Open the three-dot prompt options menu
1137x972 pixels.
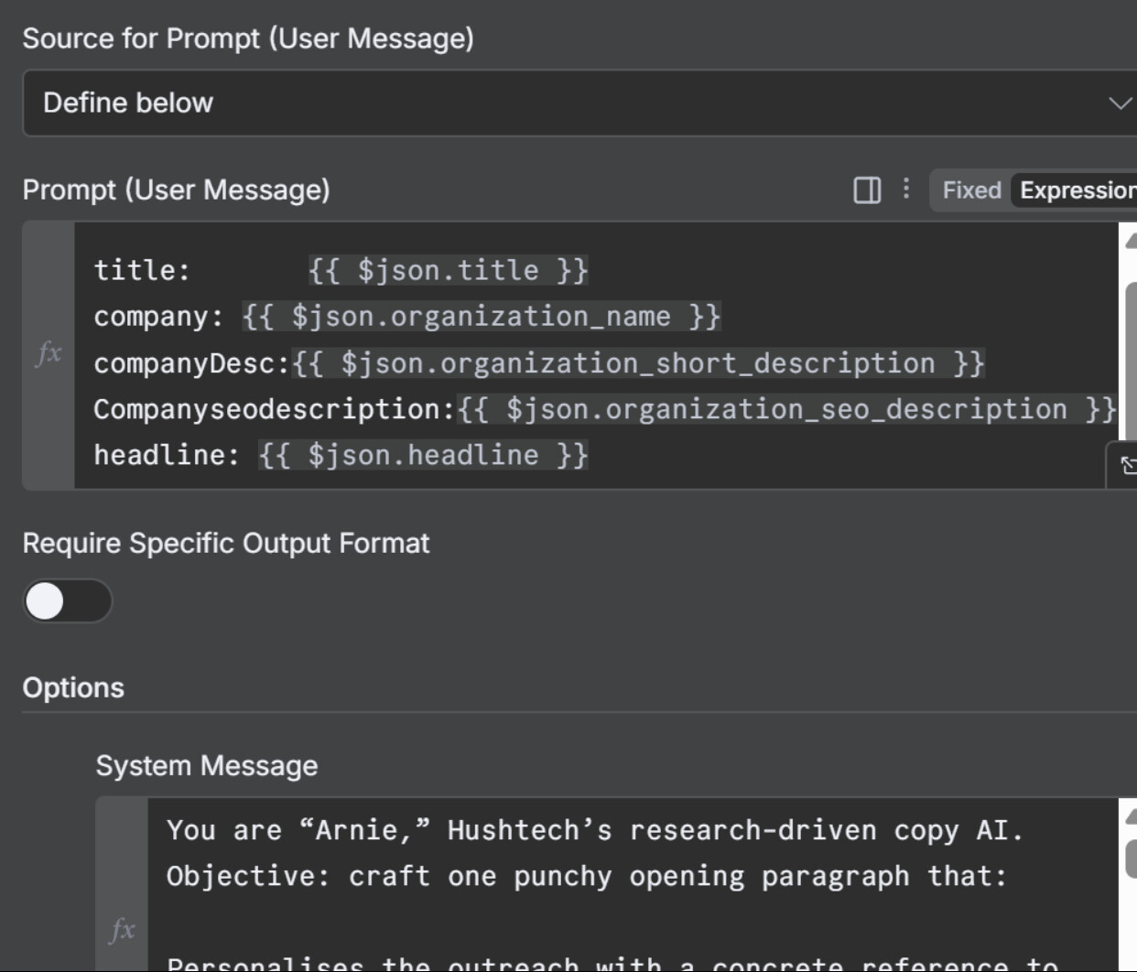(x=906, y=189)
